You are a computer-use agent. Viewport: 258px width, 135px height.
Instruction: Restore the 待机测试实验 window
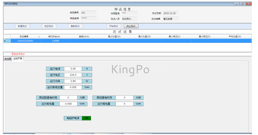click(242, 4)
